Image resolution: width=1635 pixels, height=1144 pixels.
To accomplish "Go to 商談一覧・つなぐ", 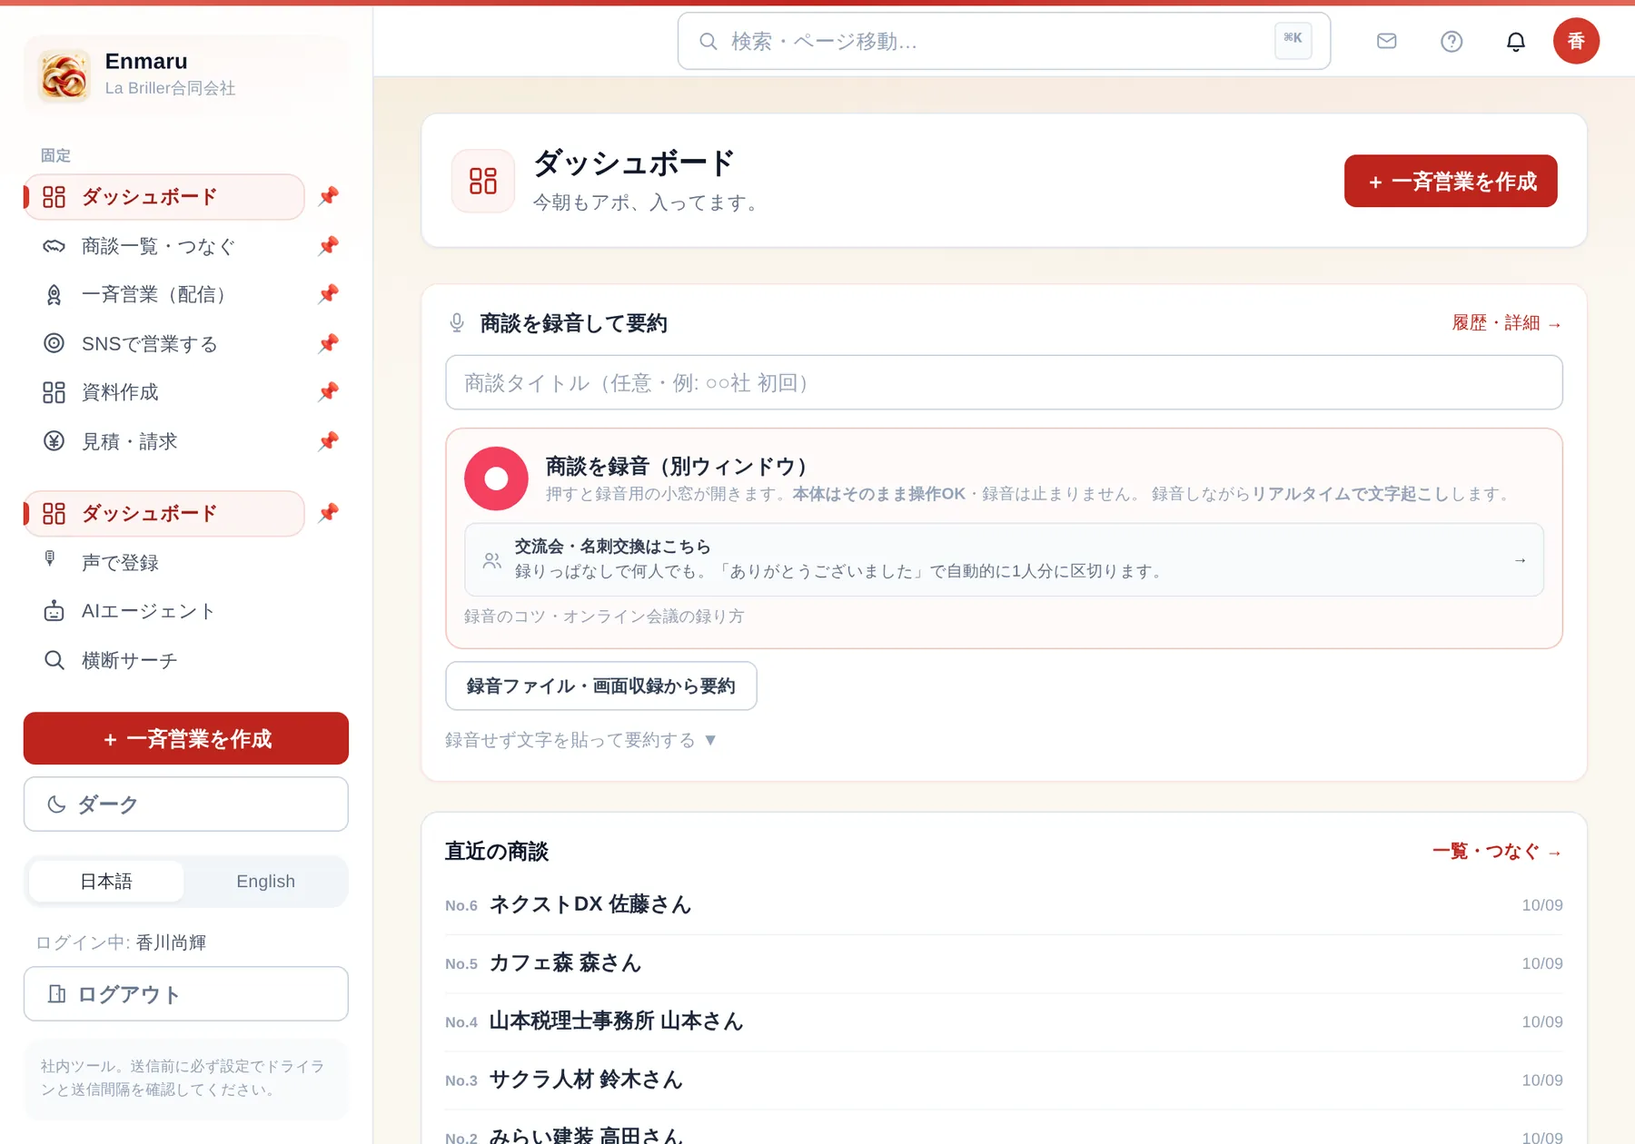I will (163, 246).
